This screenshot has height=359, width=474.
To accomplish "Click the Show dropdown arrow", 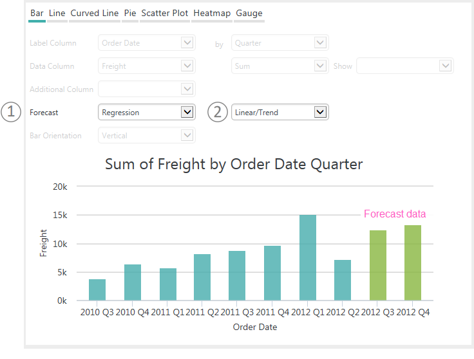I will pos(445,66).
